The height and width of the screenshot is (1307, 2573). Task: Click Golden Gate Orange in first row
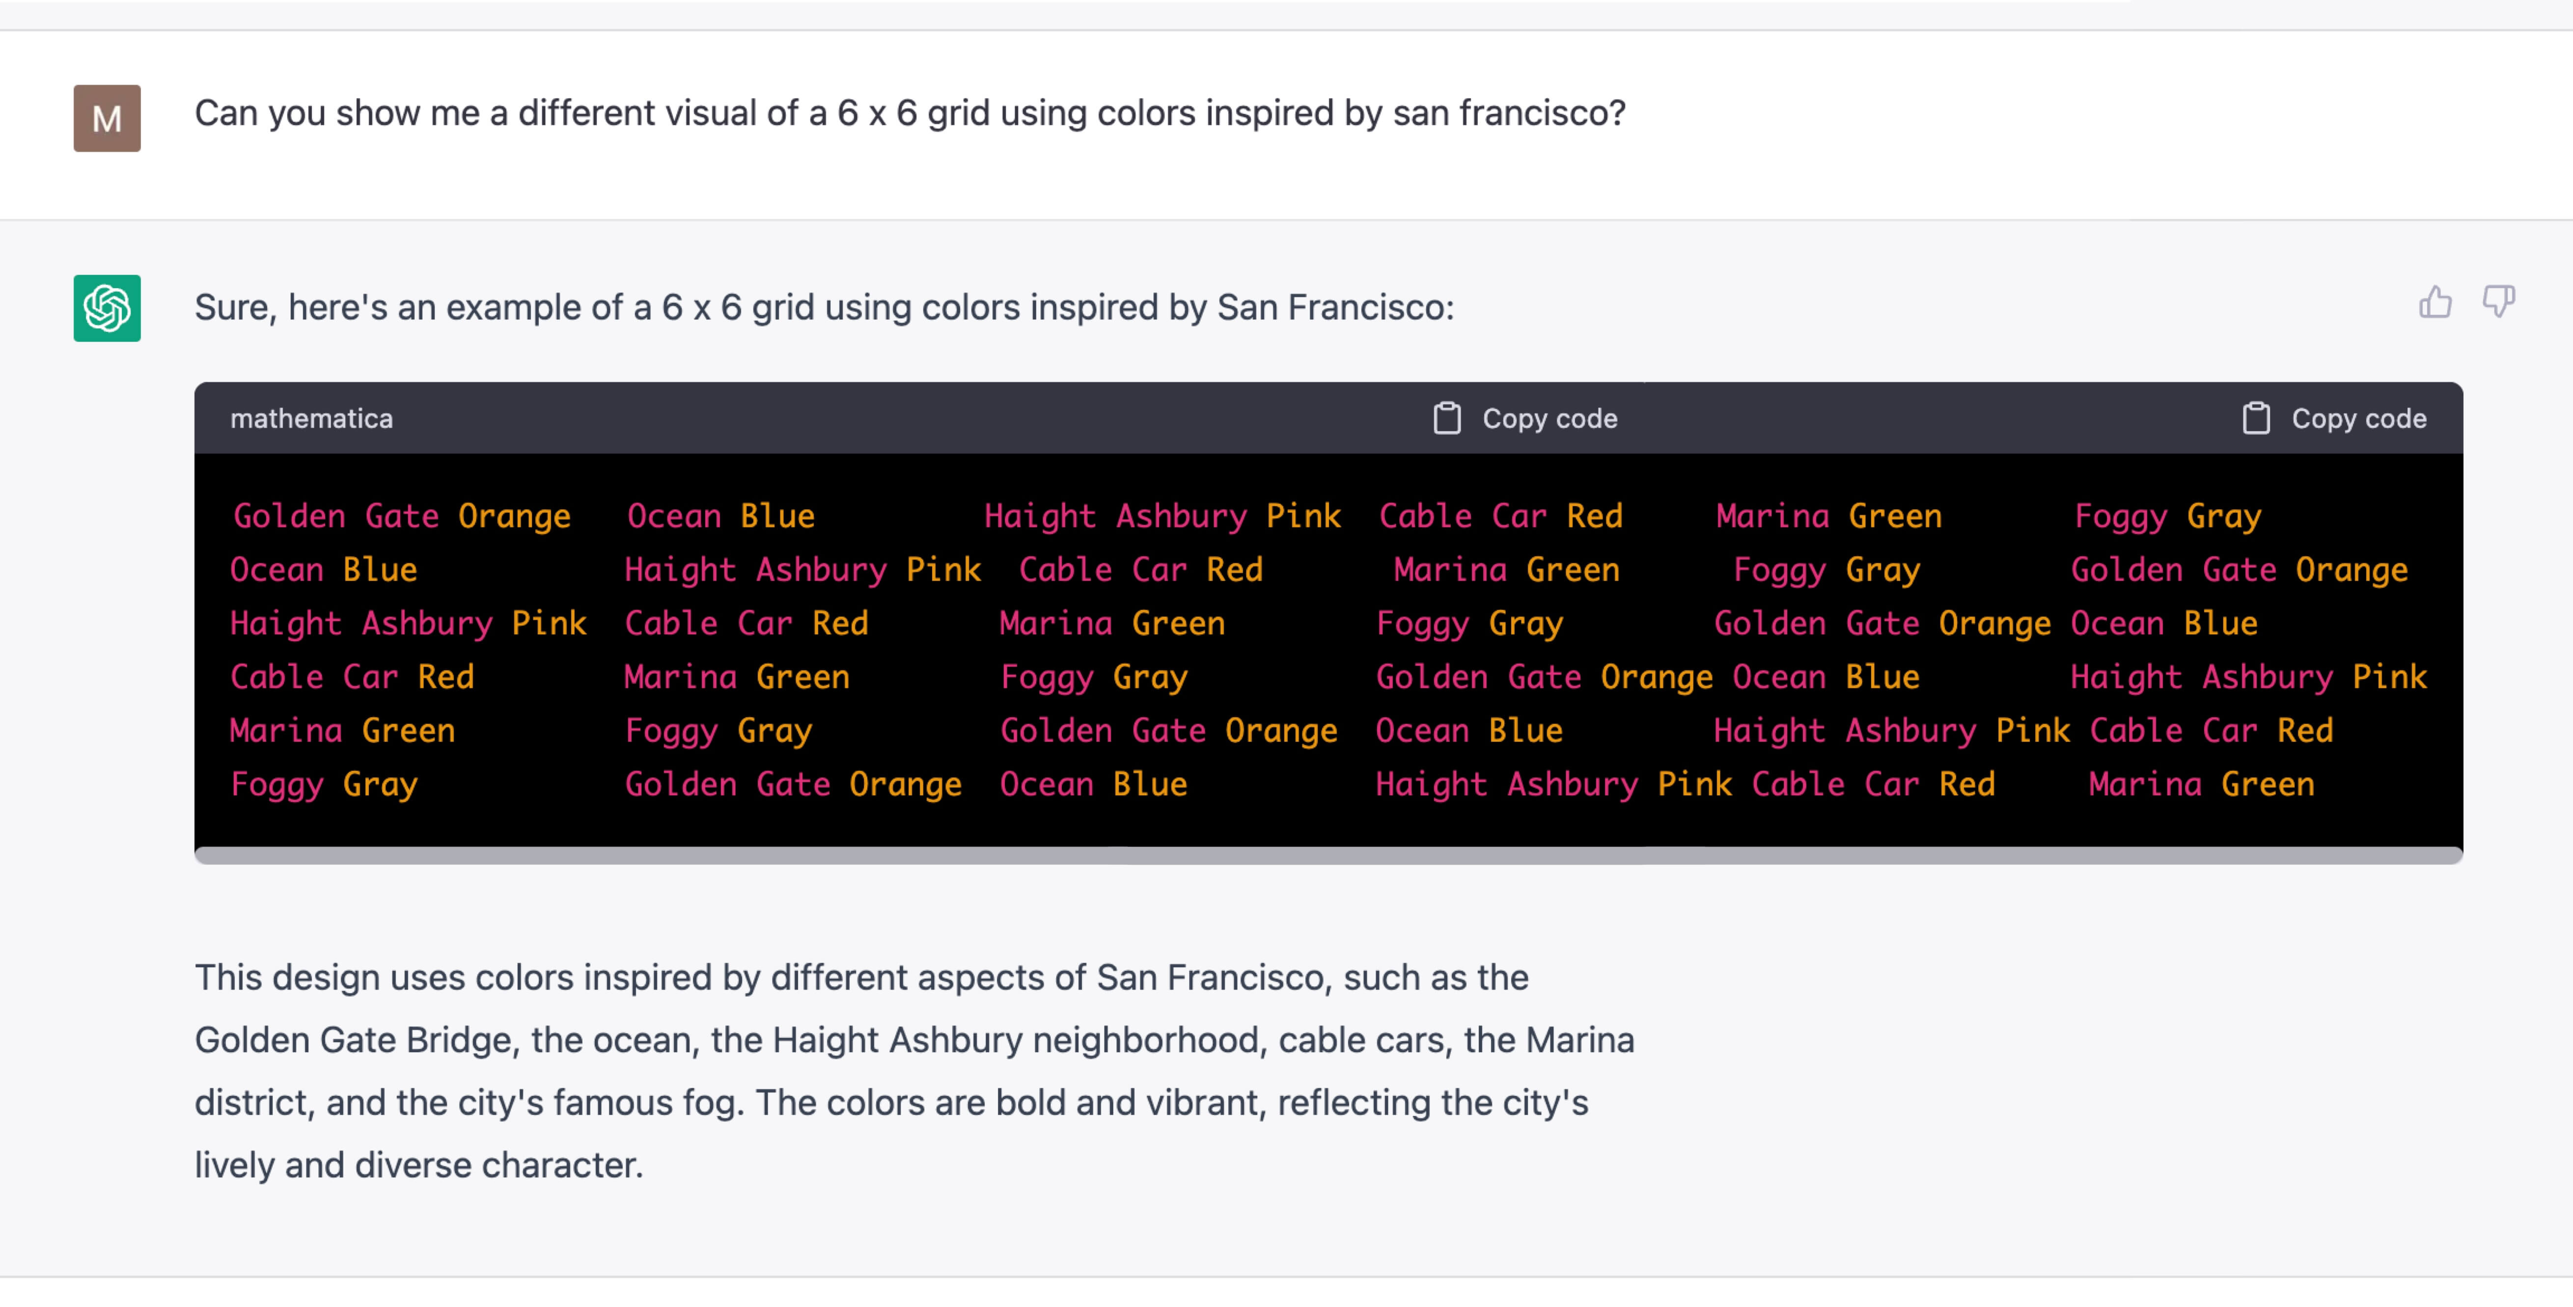[x=402, y=516]
